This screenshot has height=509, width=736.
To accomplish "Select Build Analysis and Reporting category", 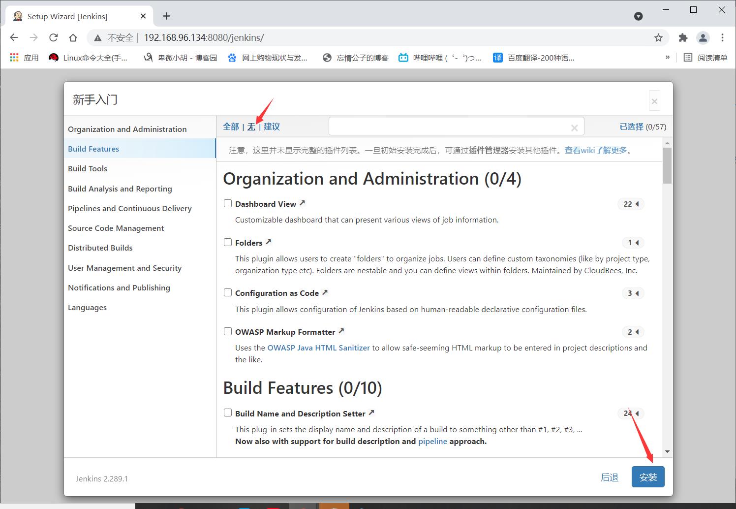I will pos(140,189).
